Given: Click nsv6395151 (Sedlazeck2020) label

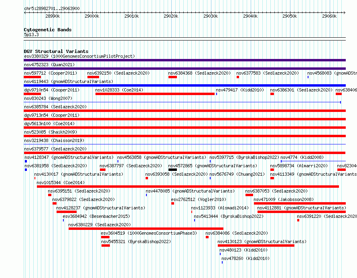Looking at the screenshot, I should point(79,191).
